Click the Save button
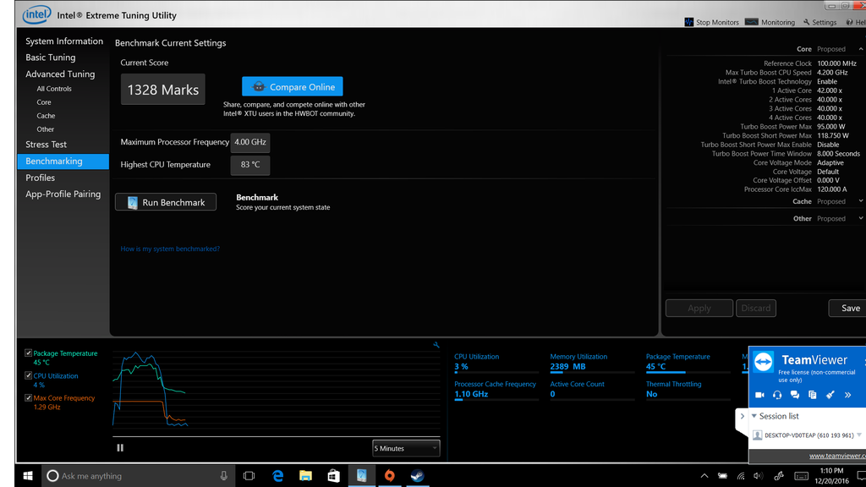 pos(847,308)
